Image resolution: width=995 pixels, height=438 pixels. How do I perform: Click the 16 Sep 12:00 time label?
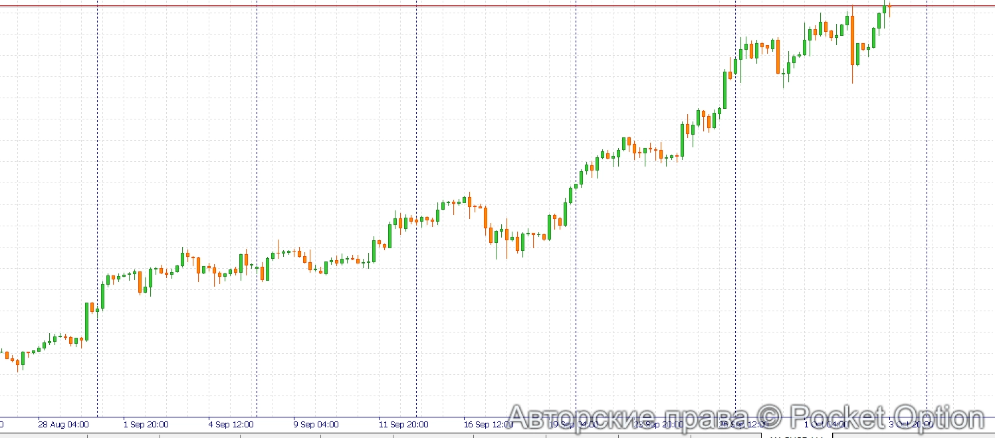[x=487, y=424]
